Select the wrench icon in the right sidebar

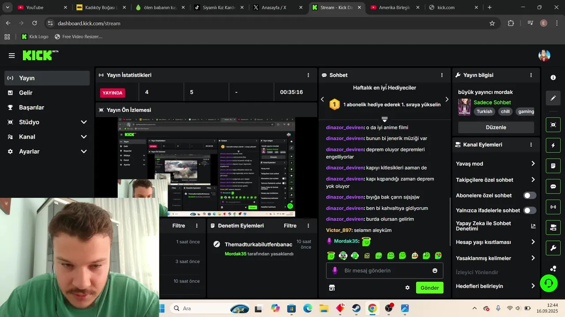tap(553, 248)
